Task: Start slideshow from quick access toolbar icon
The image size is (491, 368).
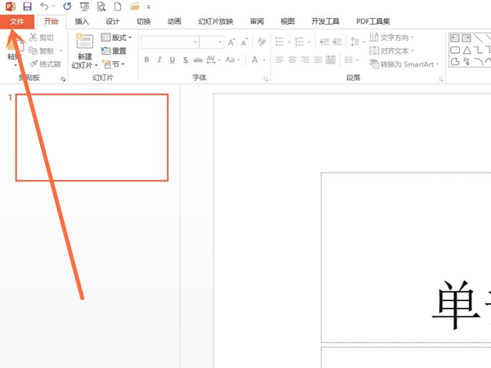Action: [x=84, y=7]
